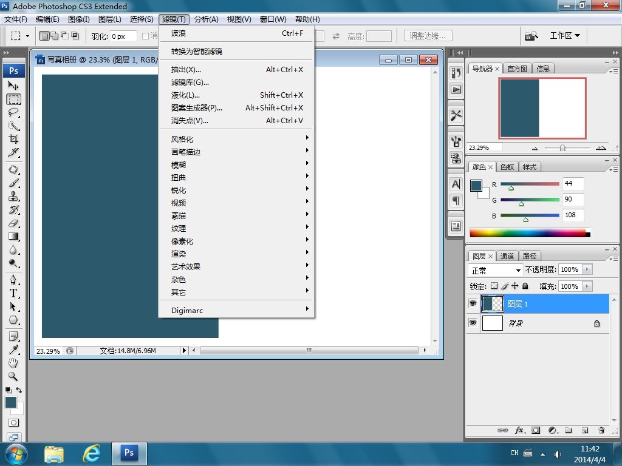Create a new layer in Layers panel
The image size is (622, 466).
585,430
